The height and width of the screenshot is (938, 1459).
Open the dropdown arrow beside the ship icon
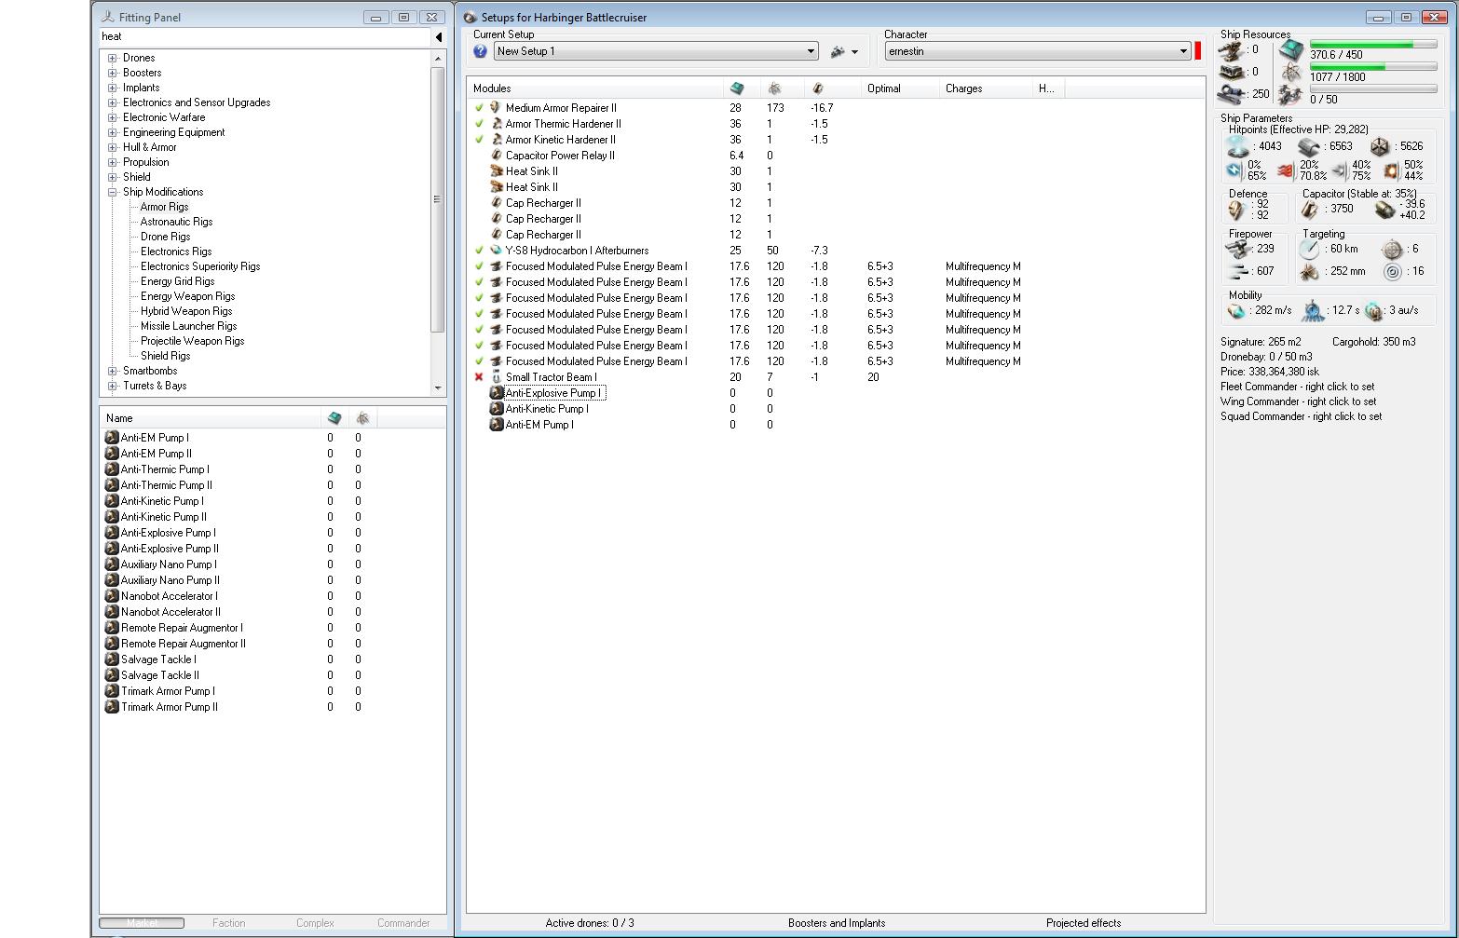point(855,52)
